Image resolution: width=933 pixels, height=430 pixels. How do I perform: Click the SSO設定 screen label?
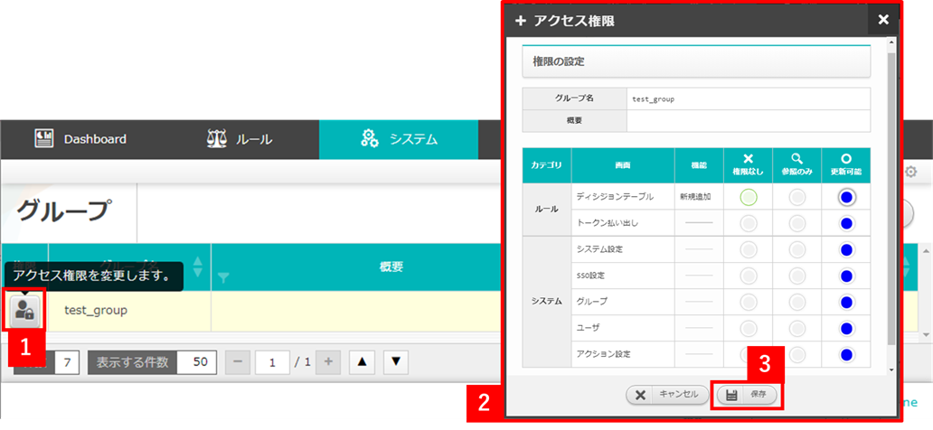[592, 276]
